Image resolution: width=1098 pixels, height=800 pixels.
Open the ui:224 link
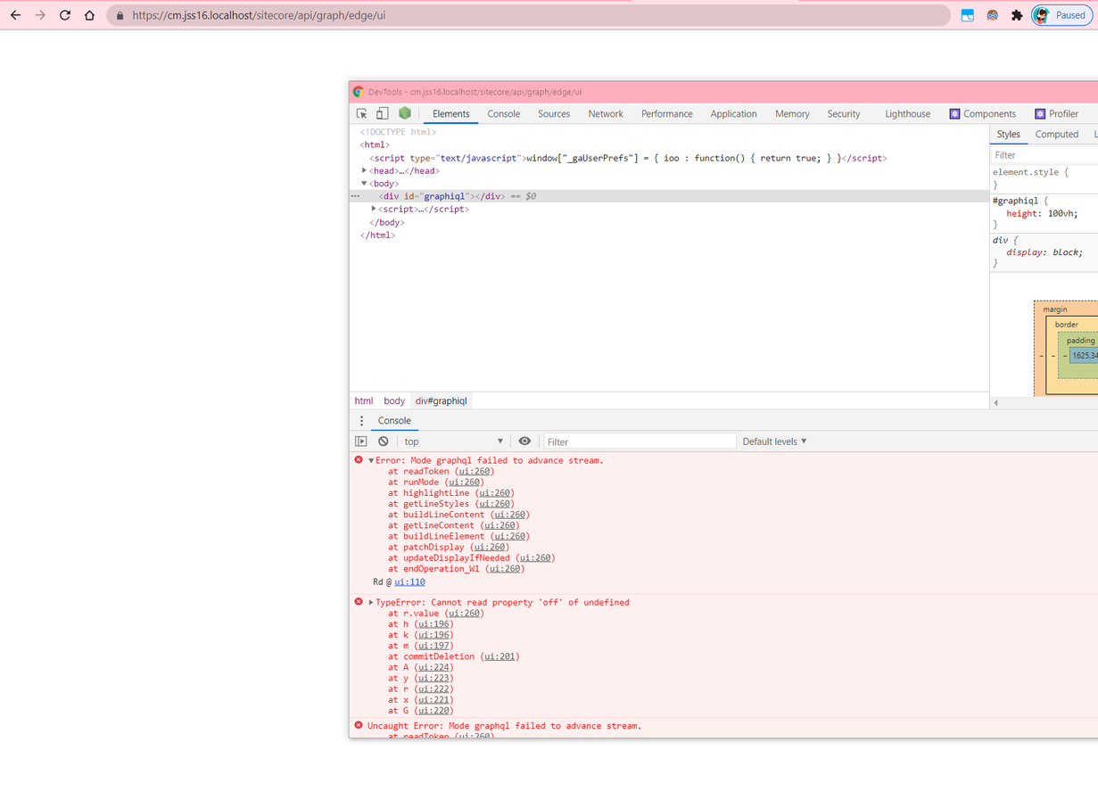coord(433,667)
